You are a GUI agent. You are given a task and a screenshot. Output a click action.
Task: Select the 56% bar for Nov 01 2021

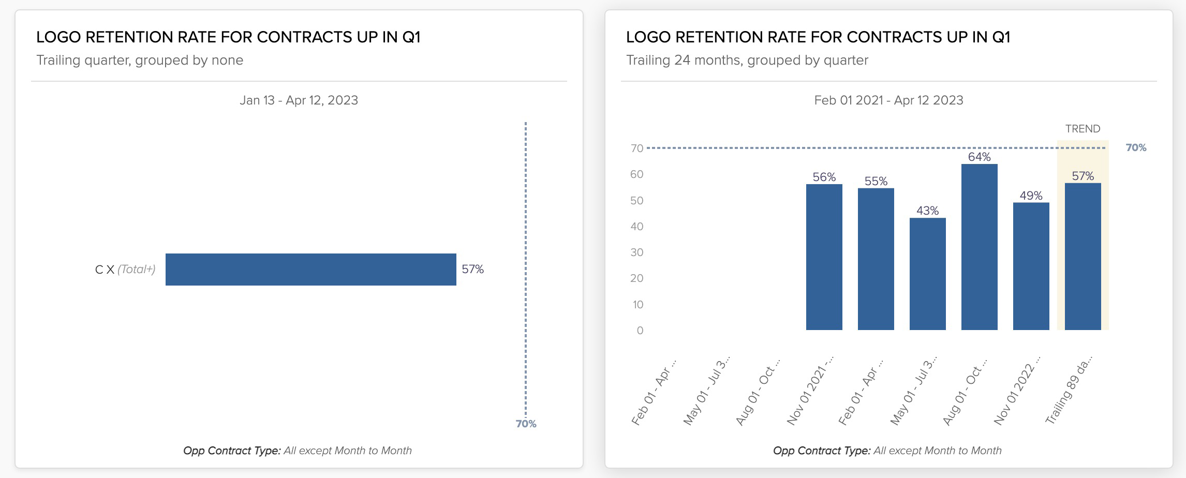824,257
